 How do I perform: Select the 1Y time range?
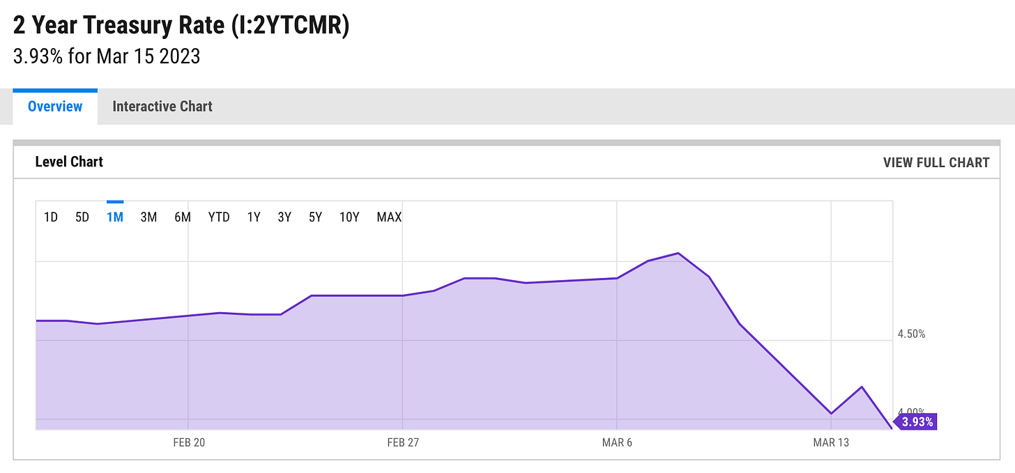pos(253,217)
